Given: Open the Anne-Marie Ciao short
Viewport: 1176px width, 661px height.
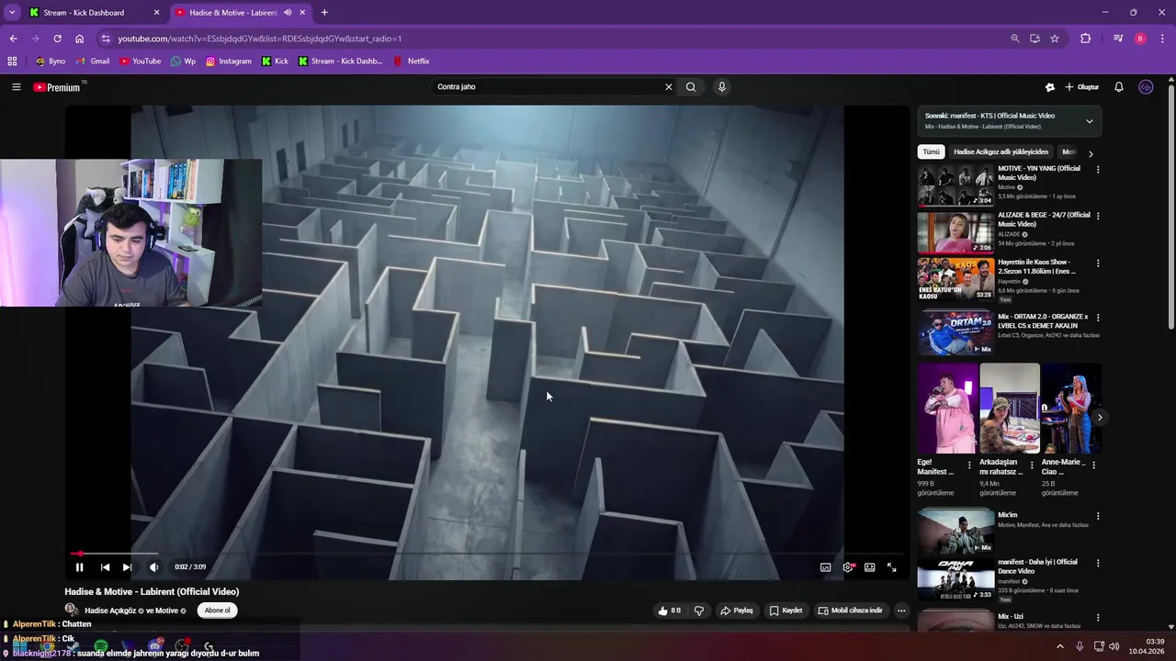Looking at the screenshot, I should point(1070,409).
